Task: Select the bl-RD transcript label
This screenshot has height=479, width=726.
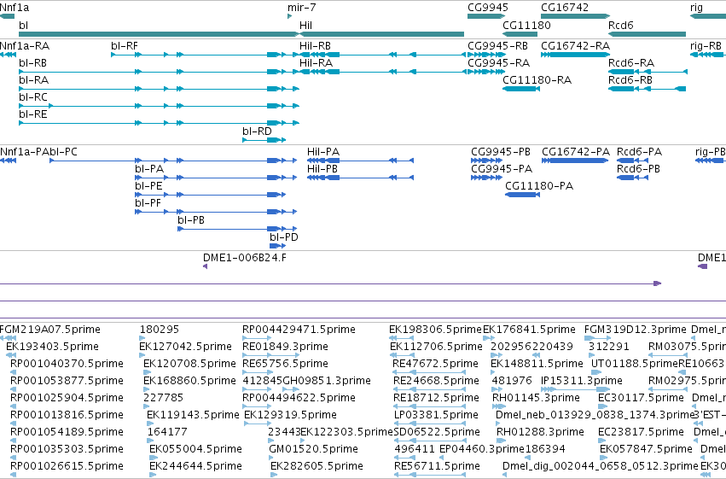Action: pyautogui.click(x=257, y=131)
